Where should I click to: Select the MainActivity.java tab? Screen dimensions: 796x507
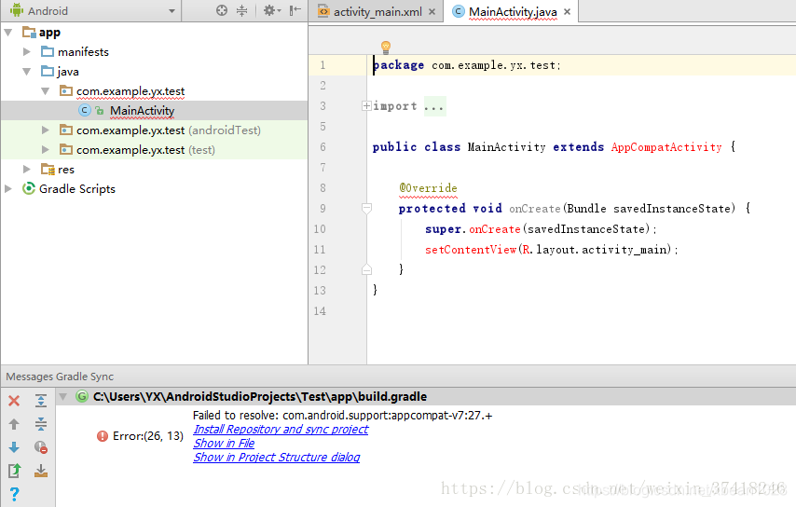(x=513, y=12)
